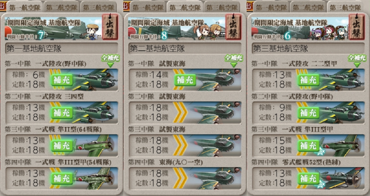Screen dimensions: 370x196
Task: Open 第二航空隊 tab above the 第一基地航空隊 panel
Action: (x=61, y=7)
